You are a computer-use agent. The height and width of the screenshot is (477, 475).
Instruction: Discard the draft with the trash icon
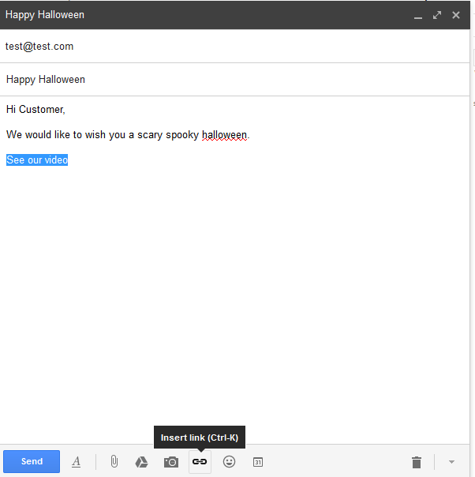click(417, 462)
